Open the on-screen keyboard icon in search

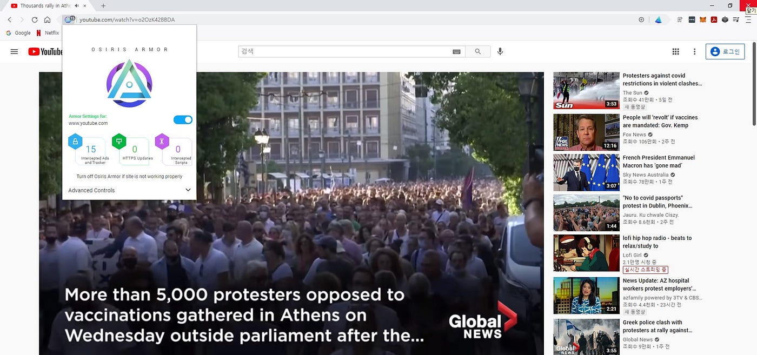(456, 52)
